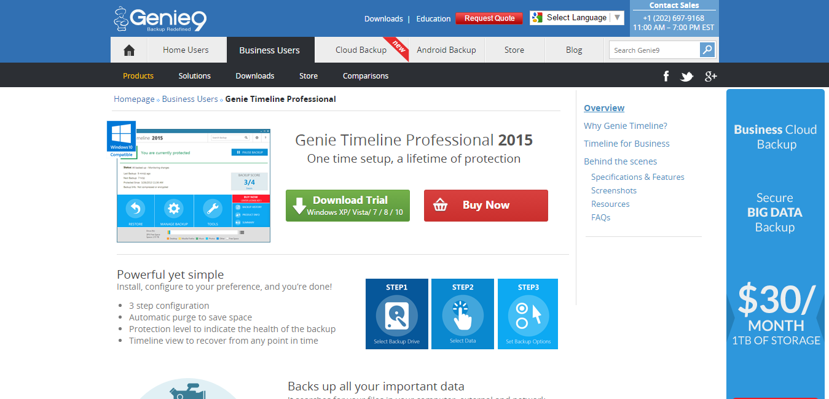Screen dimensions: 829x399
Task: Click the green Download Trial button
Action: [x=348, y=206]
